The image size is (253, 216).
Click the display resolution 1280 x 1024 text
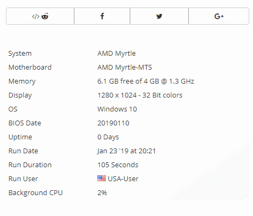(x=117, y=95)
